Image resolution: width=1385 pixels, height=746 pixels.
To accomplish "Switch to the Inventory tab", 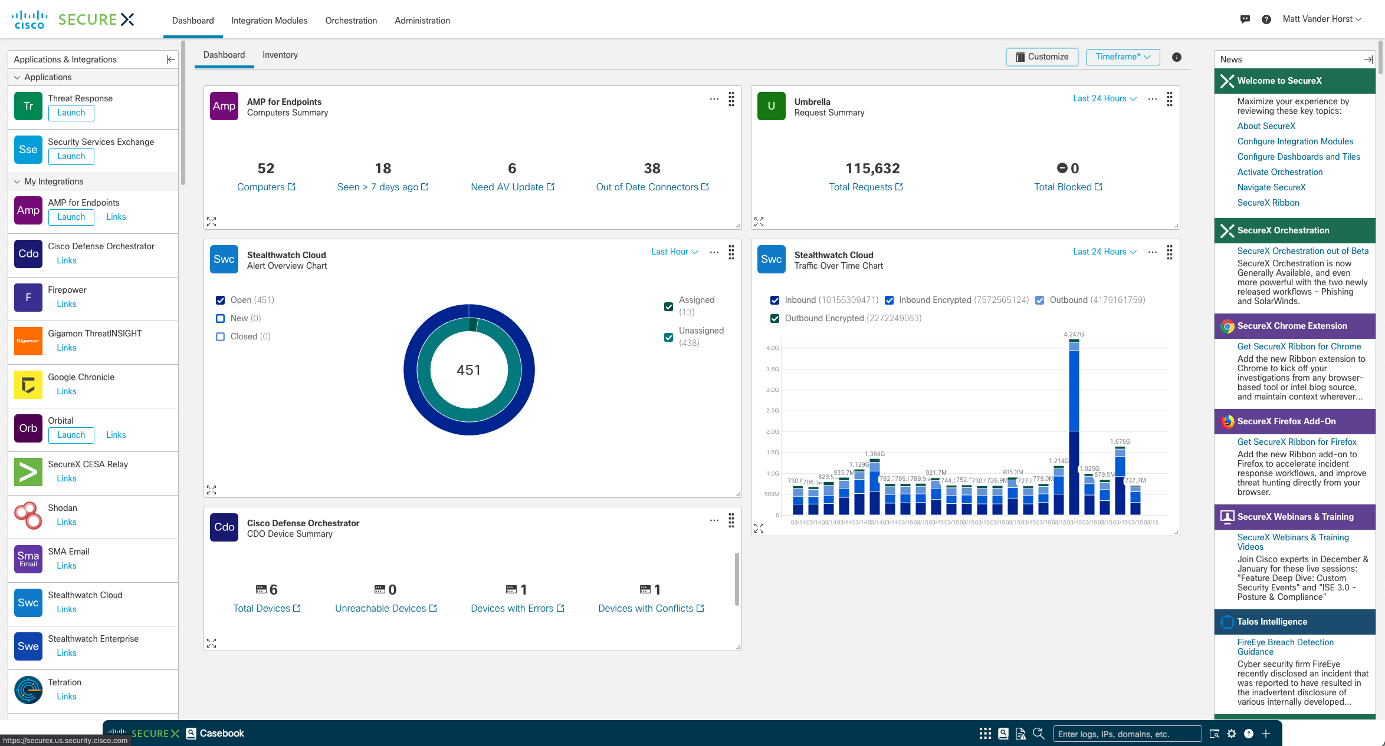I will [x=280, y=55].
